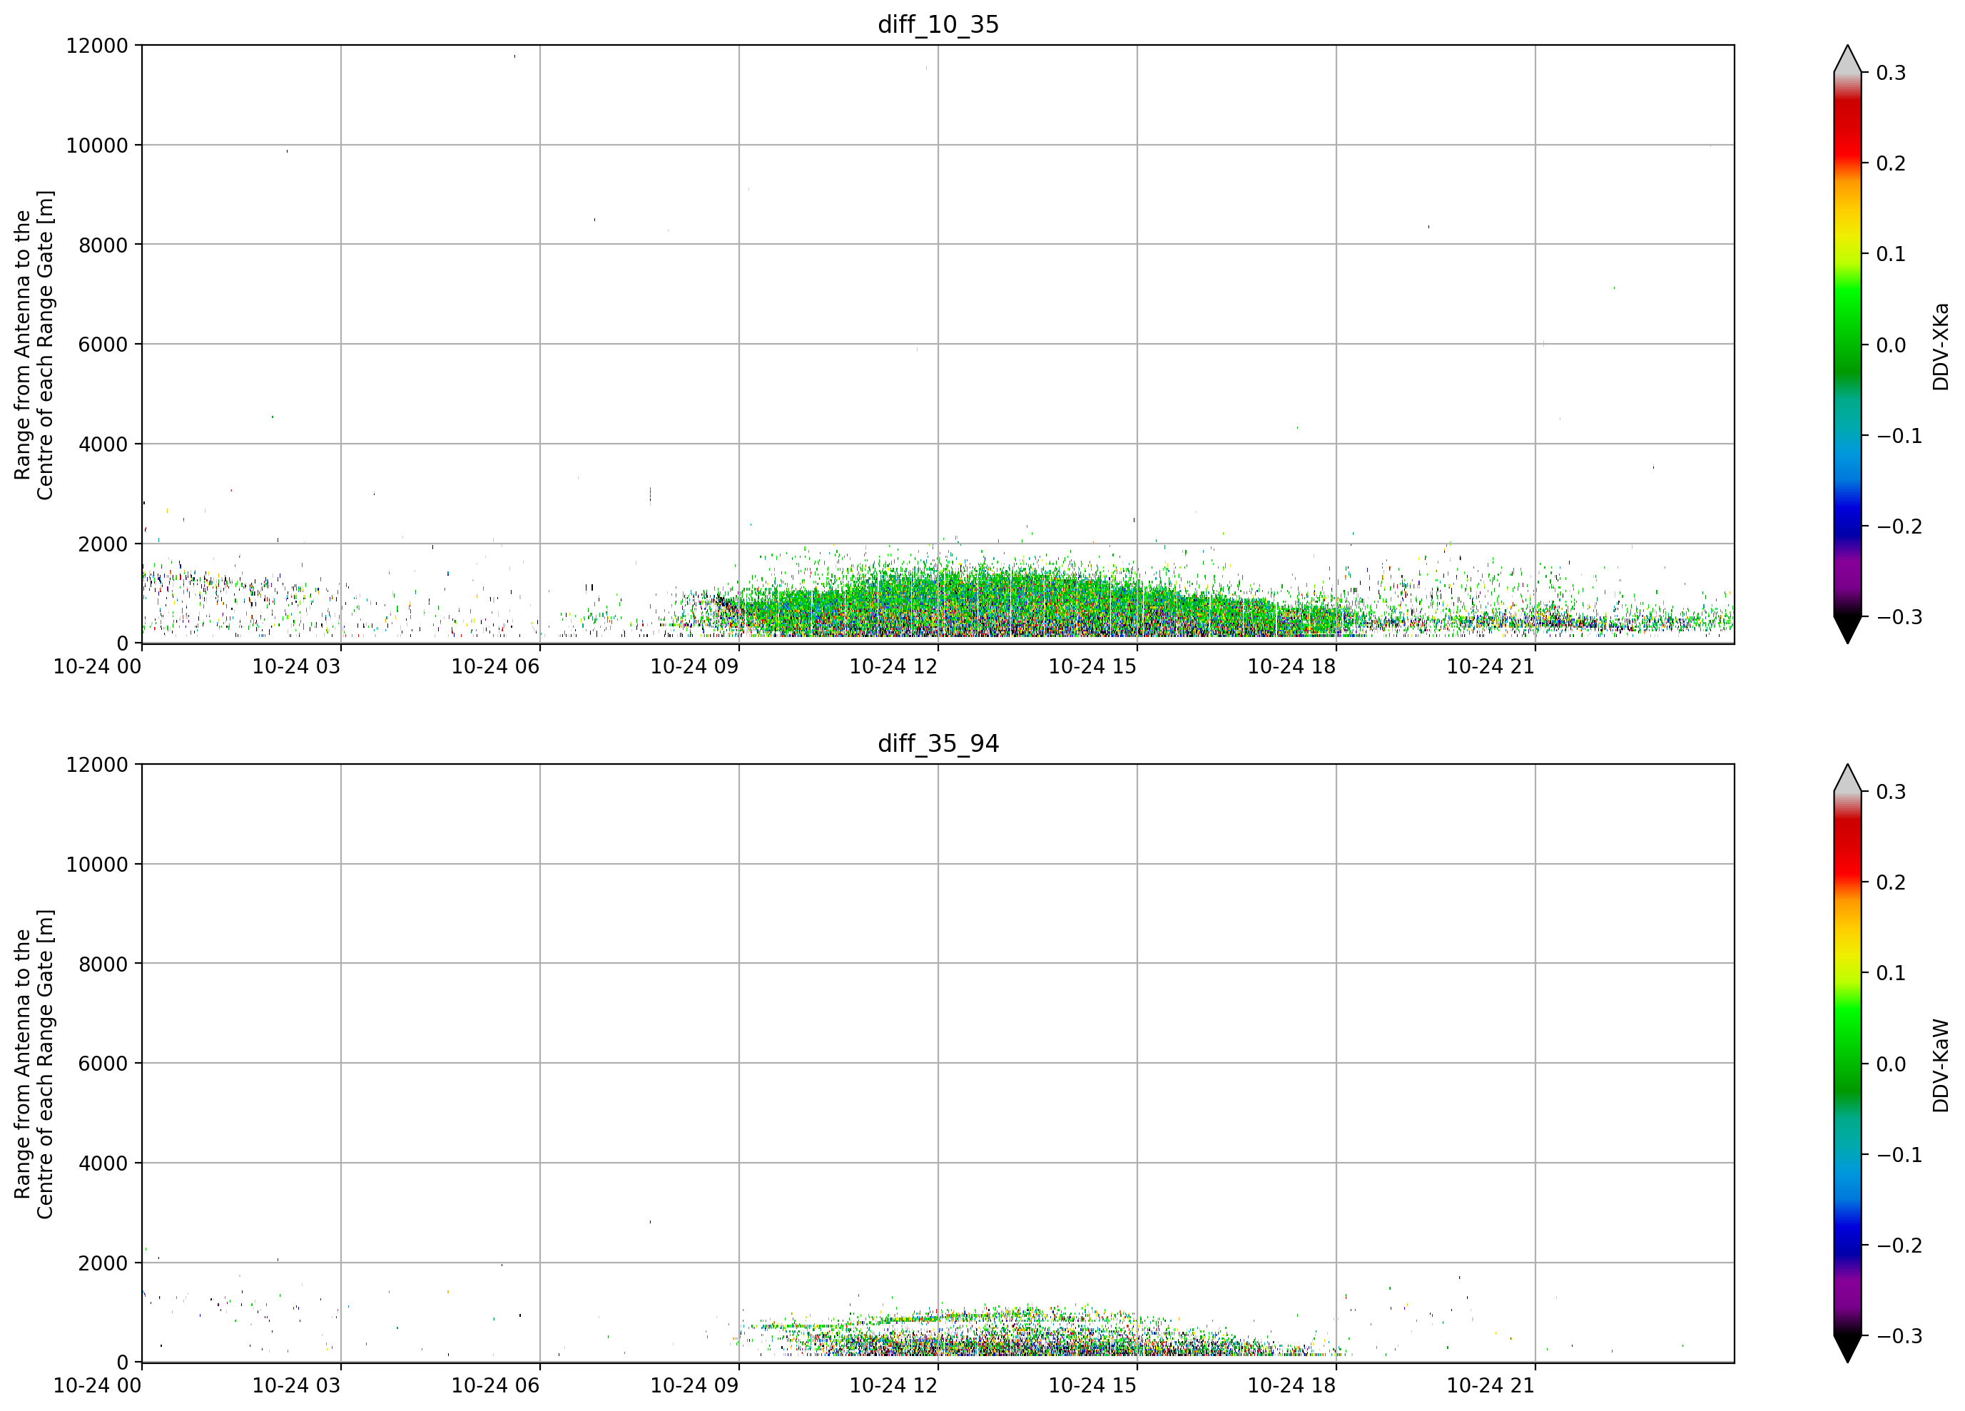1965x1411 pixels.
Task: Click the top colorbar lower black arrow
Action: pos(1847,629)
